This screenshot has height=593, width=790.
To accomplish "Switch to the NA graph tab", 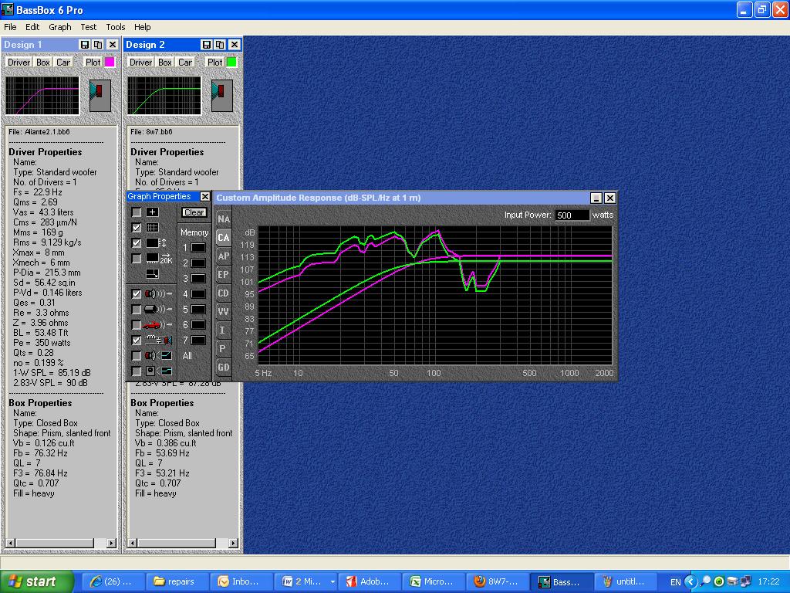I will [x=223, y=219].
